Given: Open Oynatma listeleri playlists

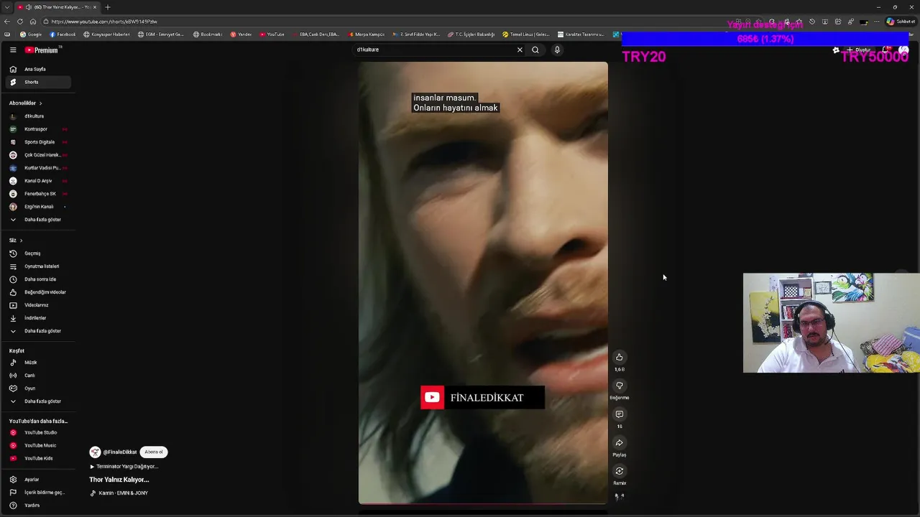Looking at the screenshot, I should pyautogui.click(x=38, y=266).
